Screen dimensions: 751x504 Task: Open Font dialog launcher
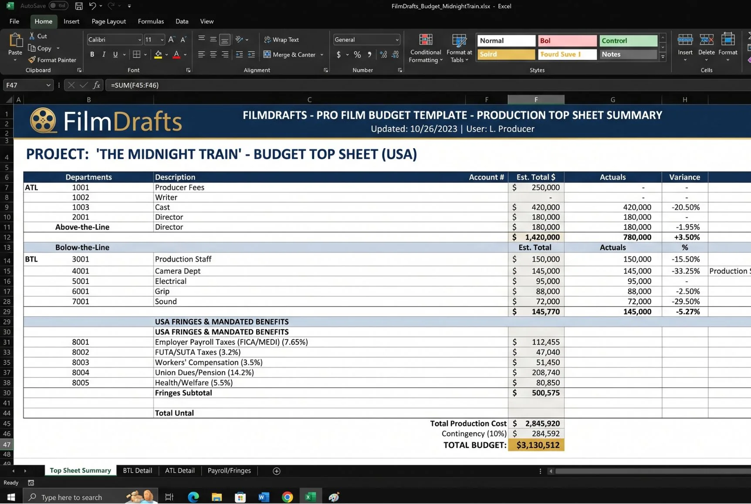188,70
